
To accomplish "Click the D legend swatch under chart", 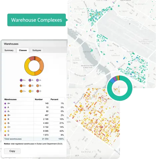I will pyautogui.click(x=38, y=91).
